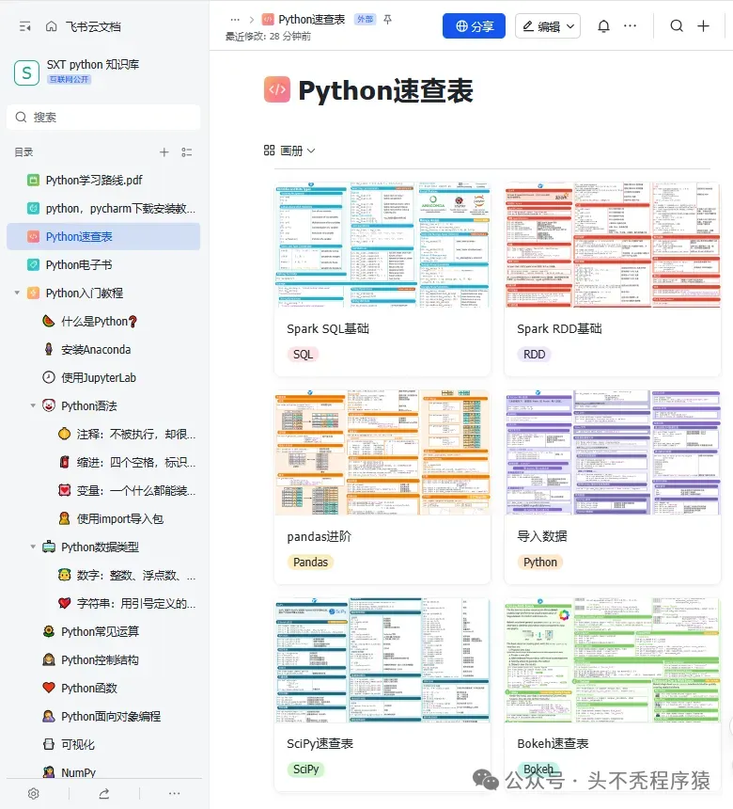Open the header more-options ellipsis
The width and height of the screenshot is (733, 809).
pyautogui.click(x=630, y=25)
